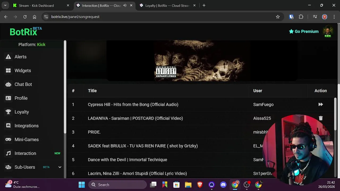Delete the LADANIVA song request
This screenshot has width=340, height=191.
pos(321,118)
